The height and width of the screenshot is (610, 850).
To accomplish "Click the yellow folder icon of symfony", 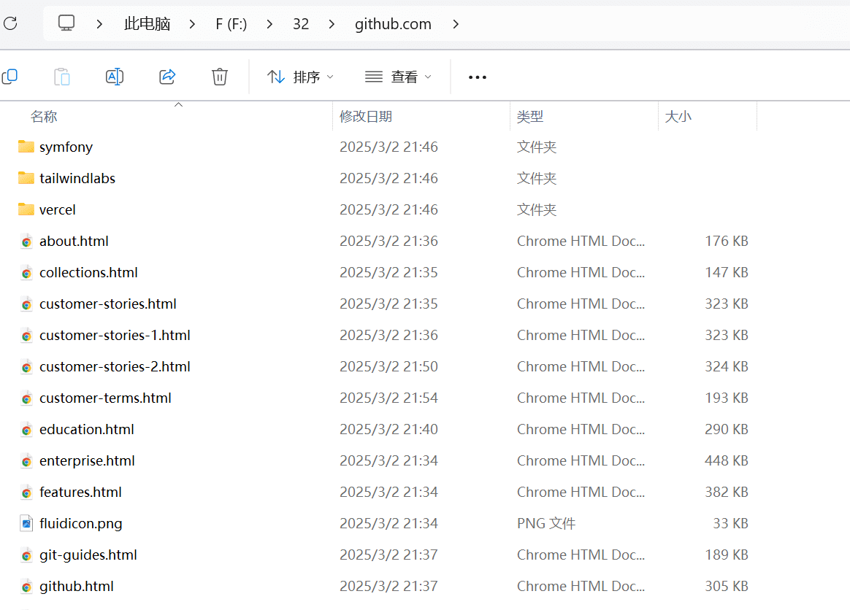I will click(24, 147).
